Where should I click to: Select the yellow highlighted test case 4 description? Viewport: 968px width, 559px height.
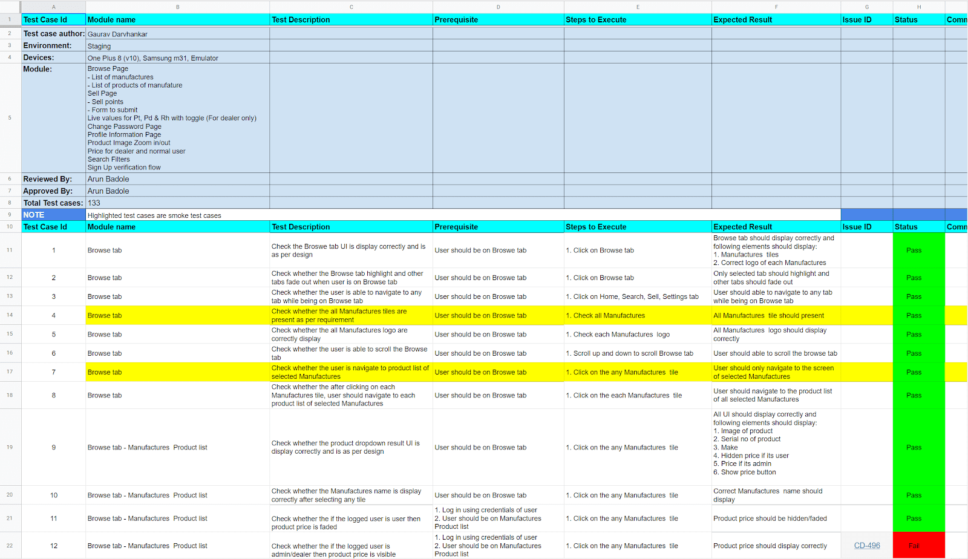tap(351, 315)
